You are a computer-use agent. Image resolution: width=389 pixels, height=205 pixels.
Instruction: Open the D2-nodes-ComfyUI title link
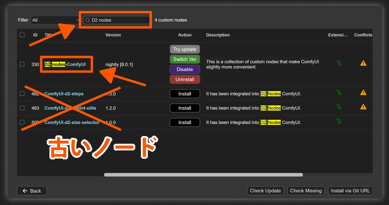point(65,64)
